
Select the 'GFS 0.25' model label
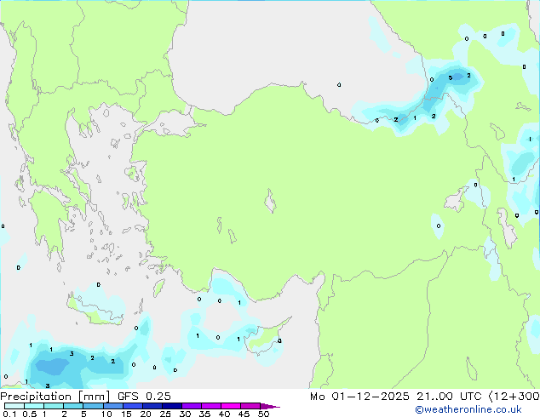click(144, 397)
